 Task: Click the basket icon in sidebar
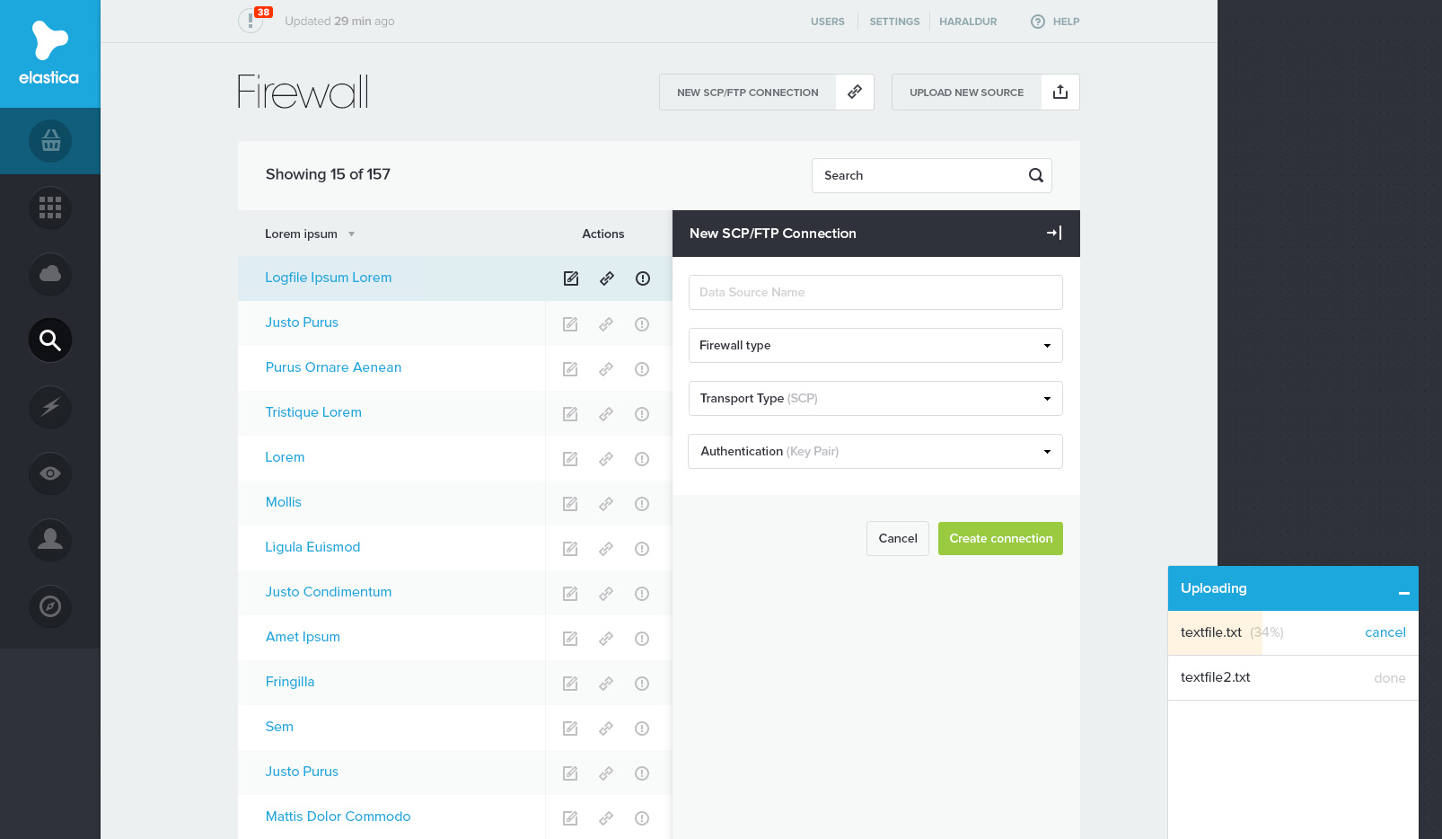(x=50, y=141)
